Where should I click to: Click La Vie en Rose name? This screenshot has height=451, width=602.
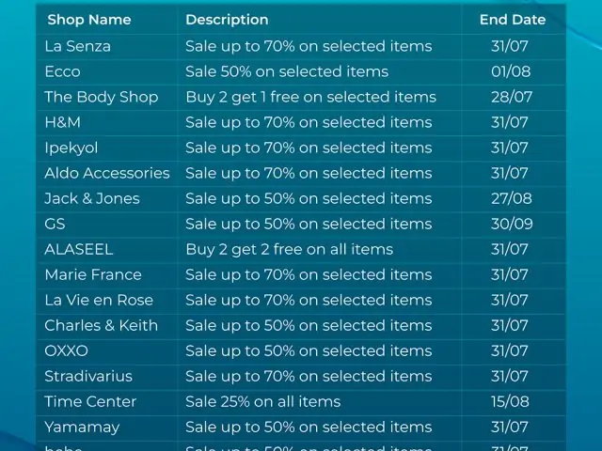pyautogui.click(x=99, y=301)
